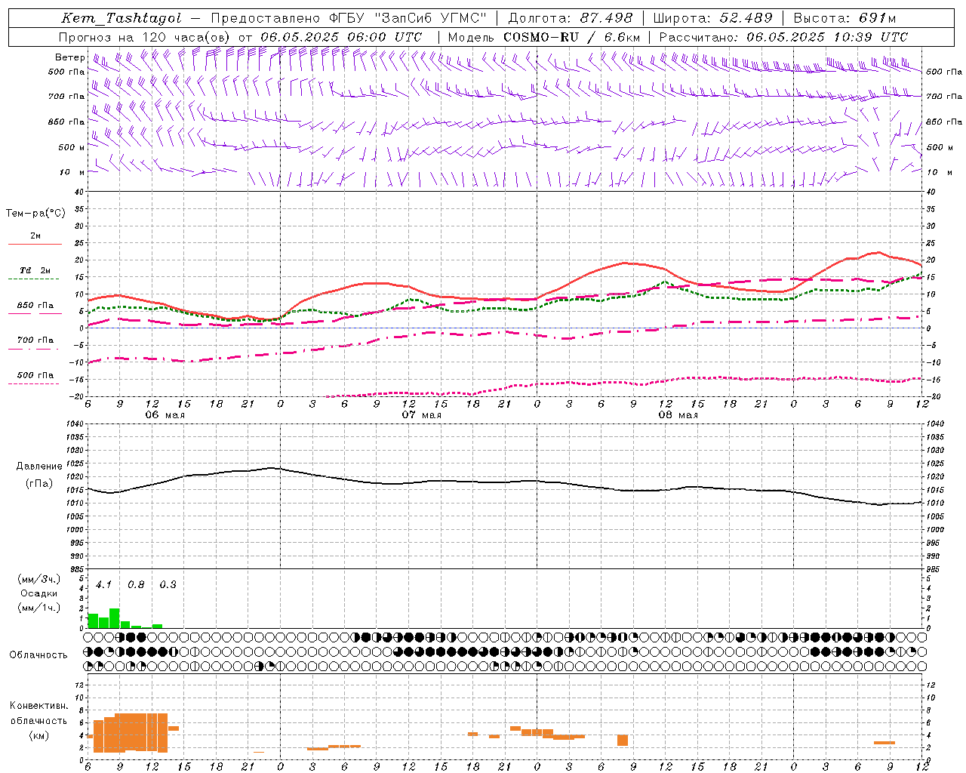Click the 0.8 precipitation total value

(x=136, y=584)
